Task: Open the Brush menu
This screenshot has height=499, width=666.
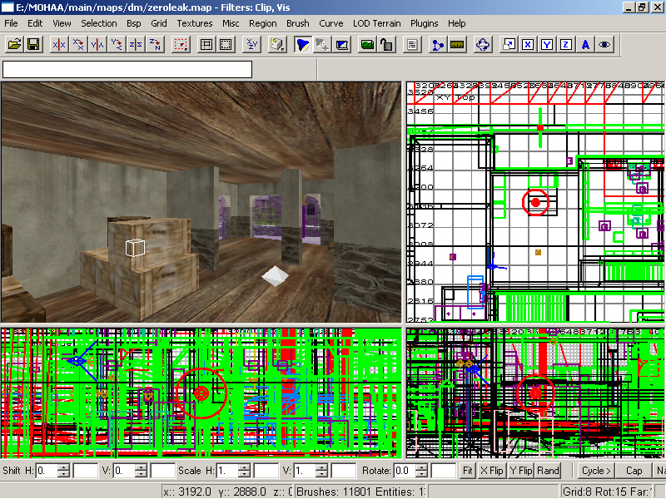Action: 298,23
